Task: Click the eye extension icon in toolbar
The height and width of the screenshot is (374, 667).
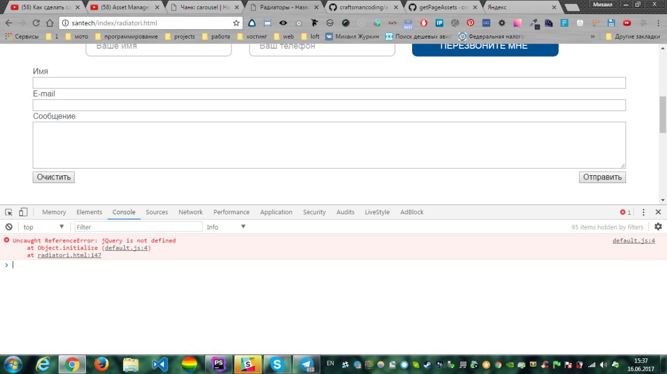Action: click(x=283, y=23)
